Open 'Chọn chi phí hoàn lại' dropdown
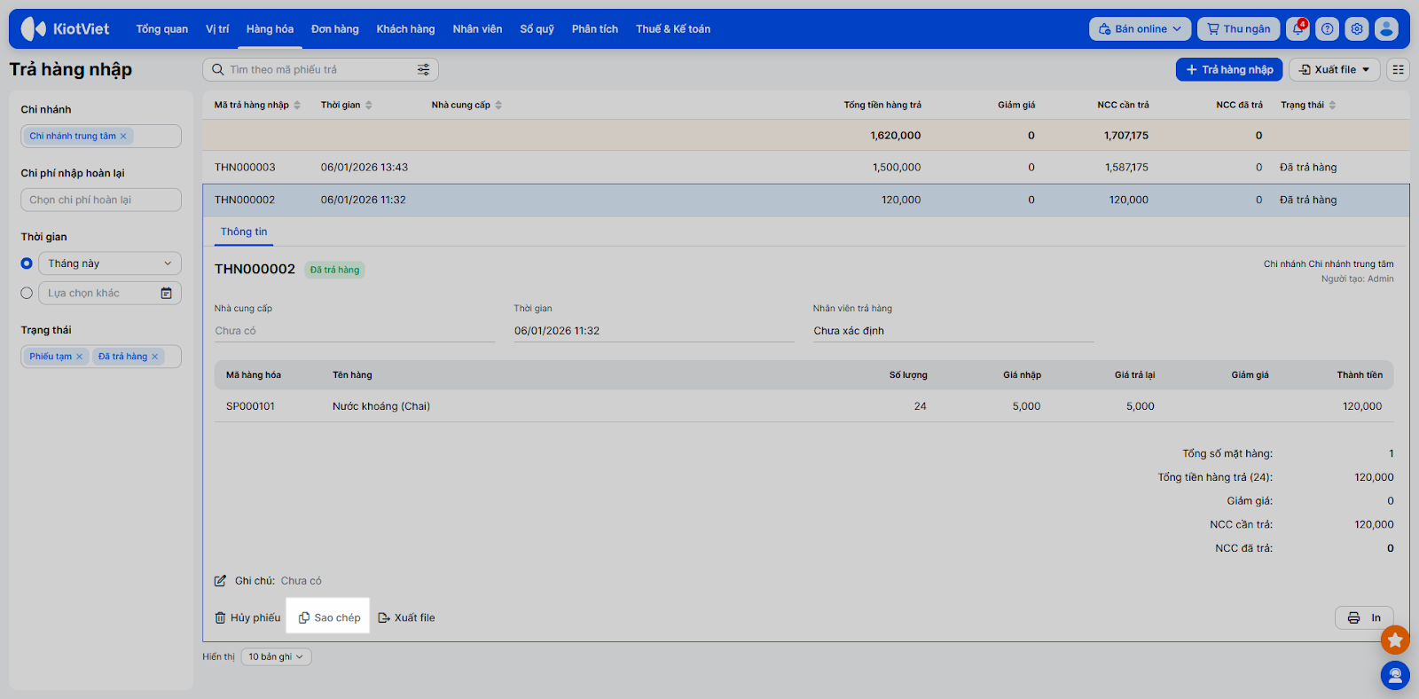This screenshot has height=699, width=1419. tap(101, 200)
